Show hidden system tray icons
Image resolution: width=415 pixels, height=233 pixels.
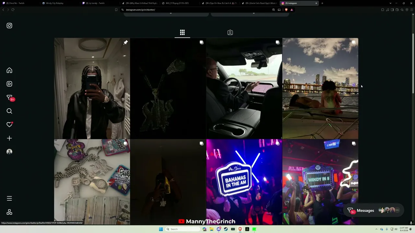(377, 229)
